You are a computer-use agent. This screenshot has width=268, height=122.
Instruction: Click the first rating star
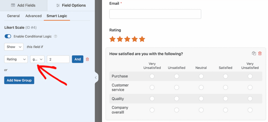tap(113, 39)
